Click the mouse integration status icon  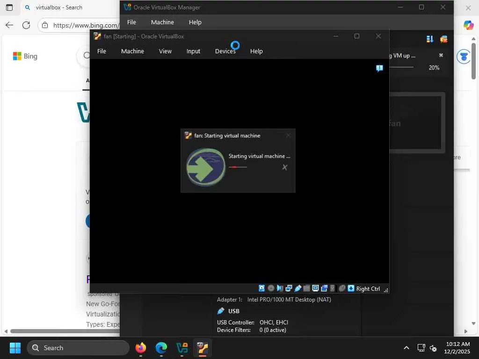click(342, 288)
